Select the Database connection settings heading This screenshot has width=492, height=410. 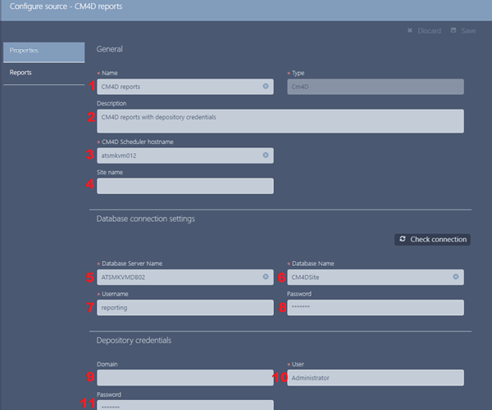[x=146, y=219]
